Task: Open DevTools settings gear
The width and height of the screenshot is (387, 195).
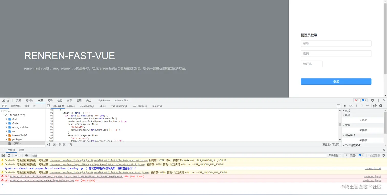Action: pos(372,101)
